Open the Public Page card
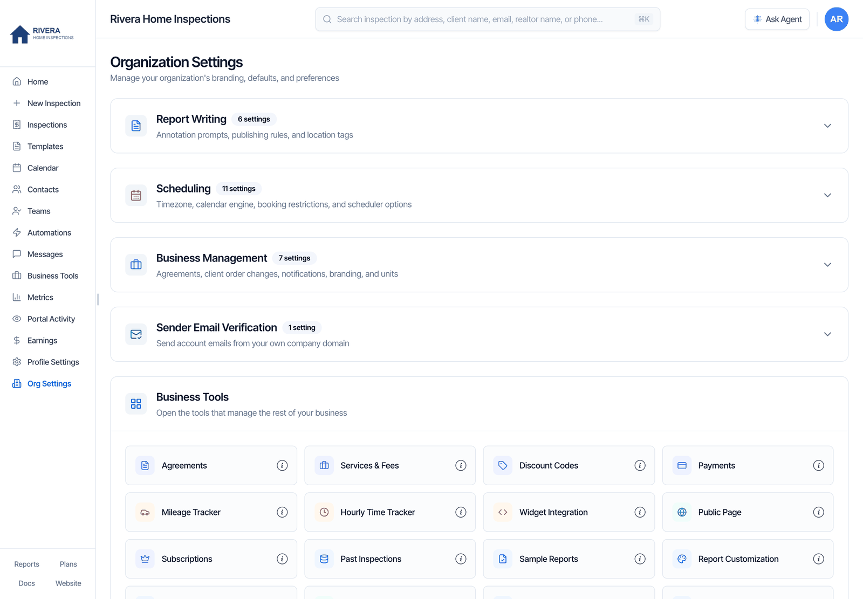The image size is (863, 599). tap(748, 512)
